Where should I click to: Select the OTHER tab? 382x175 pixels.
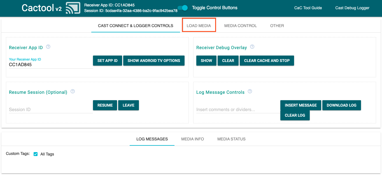277,25
